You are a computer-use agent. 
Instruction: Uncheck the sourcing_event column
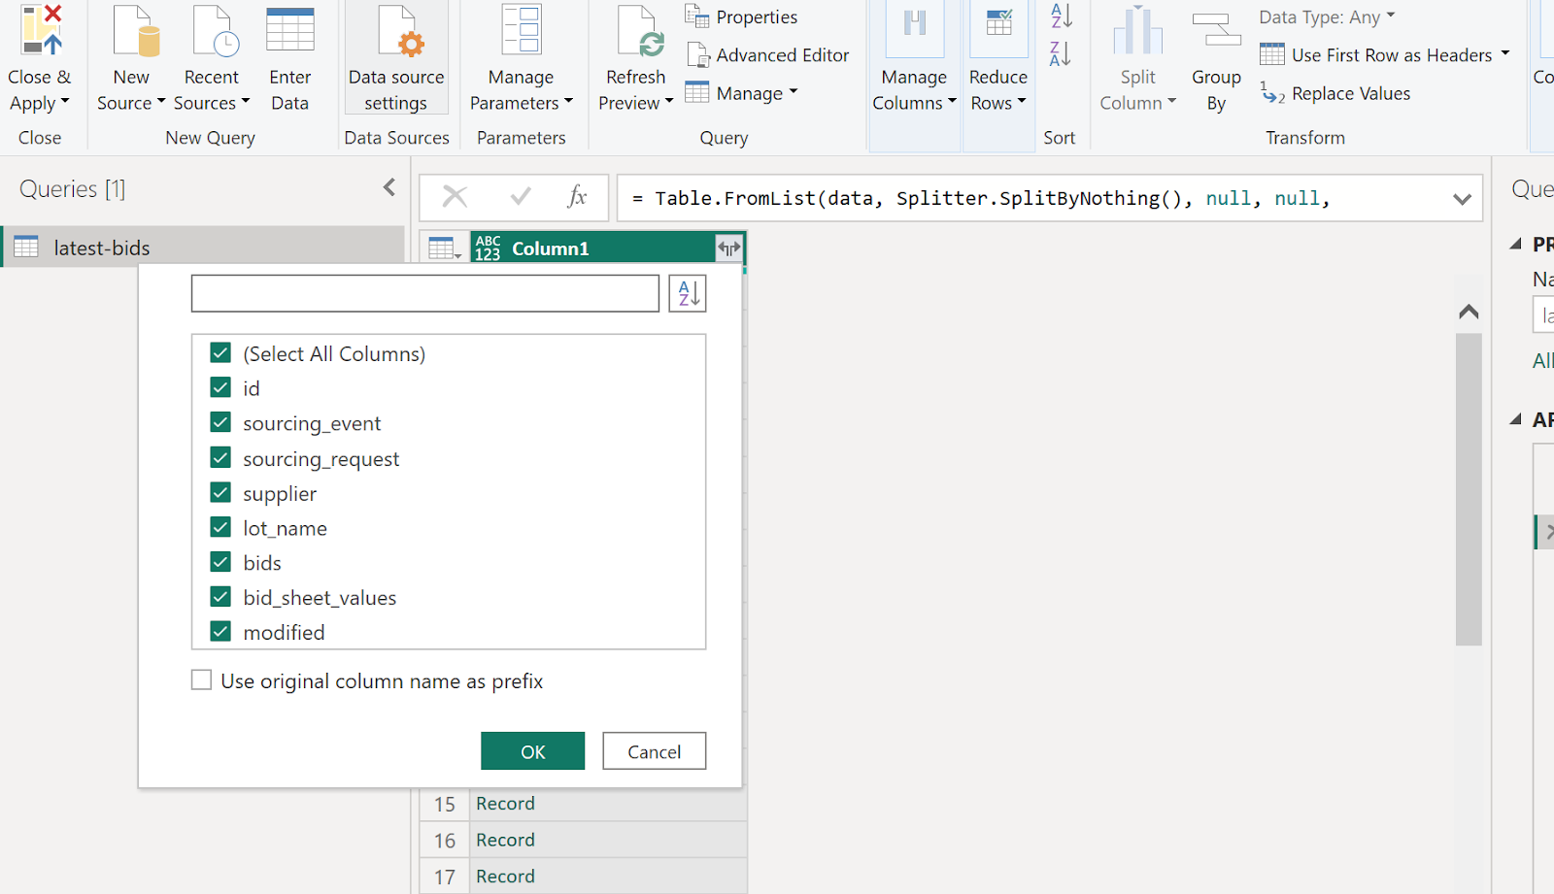(220, 423)
